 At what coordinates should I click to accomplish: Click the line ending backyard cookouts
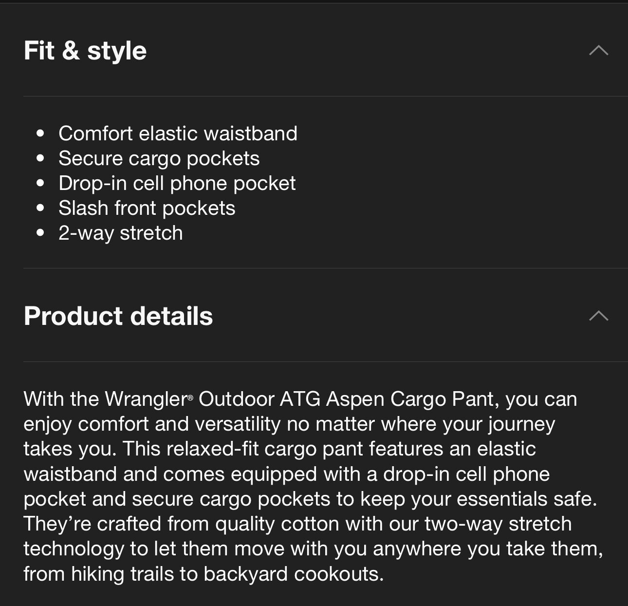[x=203, y=574]
